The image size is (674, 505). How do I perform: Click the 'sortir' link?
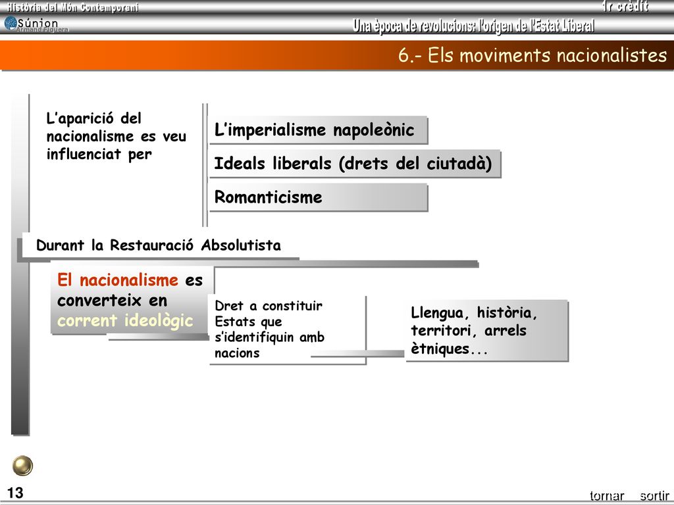pyautogui.click(x=654, y=496)
